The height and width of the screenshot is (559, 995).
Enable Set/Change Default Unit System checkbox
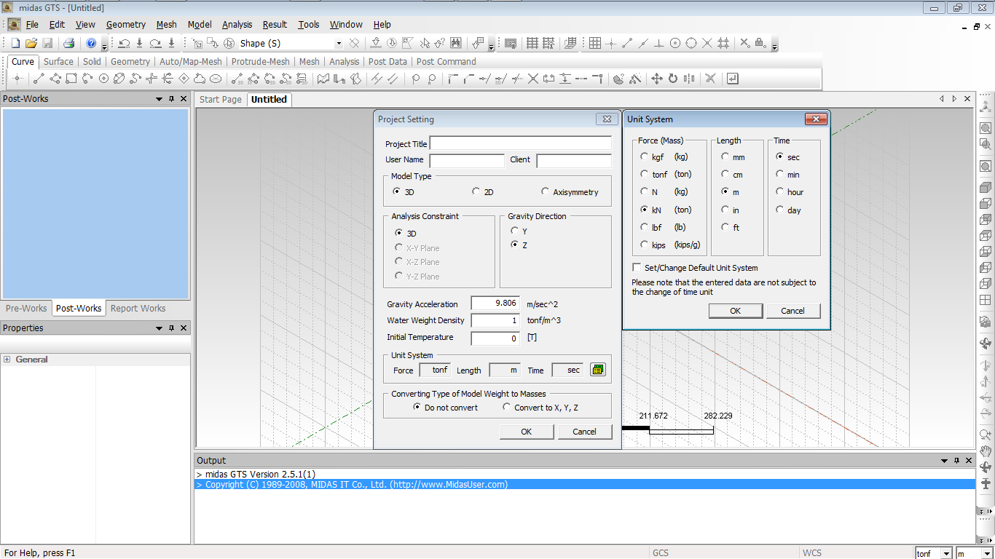[637, 268]
